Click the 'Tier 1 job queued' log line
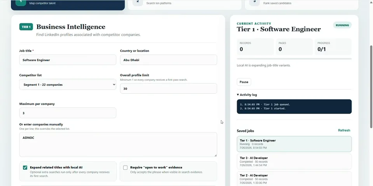Screen dimensions: 373x186 265,104
